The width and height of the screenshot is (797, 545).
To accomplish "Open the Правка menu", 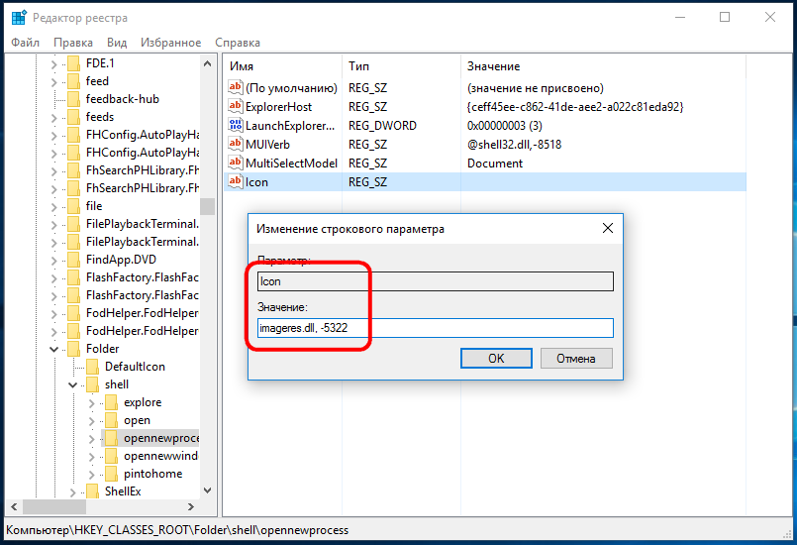I will tap(73, 43).
